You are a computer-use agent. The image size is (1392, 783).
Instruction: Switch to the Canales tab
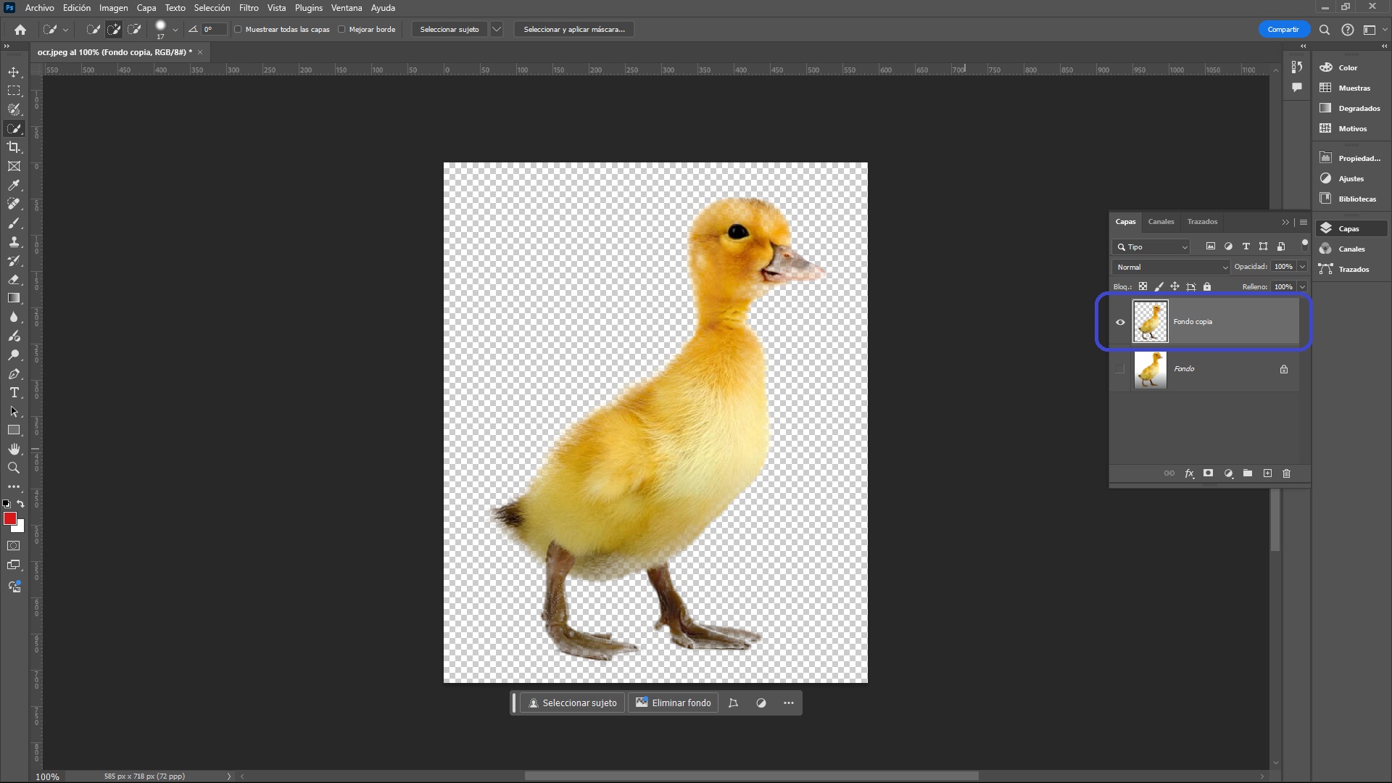tap(1161, 222)
